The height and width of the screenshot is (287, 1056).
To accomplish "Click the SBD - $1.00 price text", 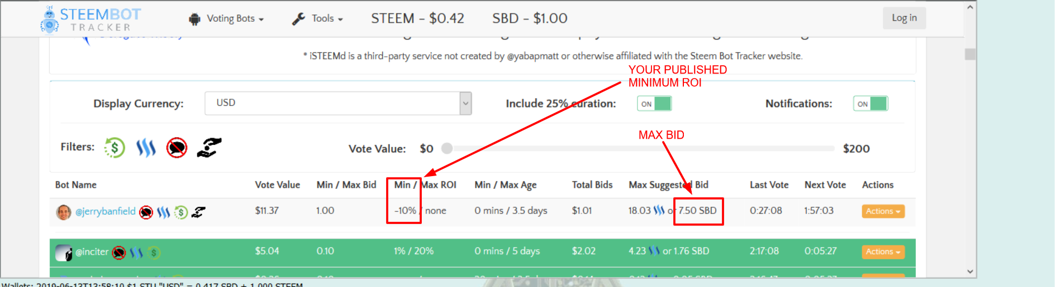I will 530,18.
